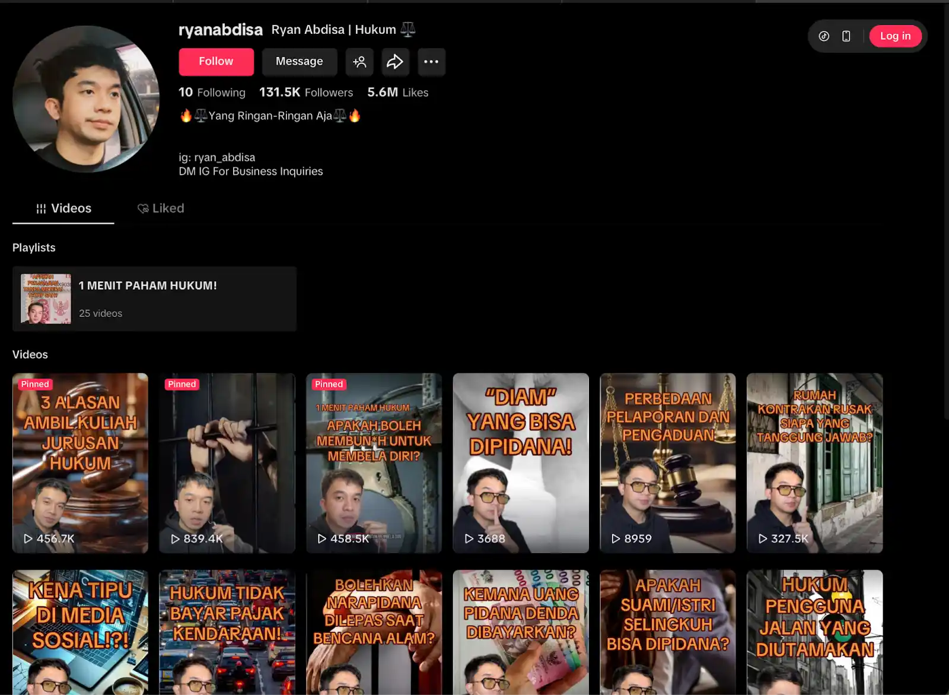949x695 pixels.
Task: View the 10 Following list
Action: click(x=212, y=93)
